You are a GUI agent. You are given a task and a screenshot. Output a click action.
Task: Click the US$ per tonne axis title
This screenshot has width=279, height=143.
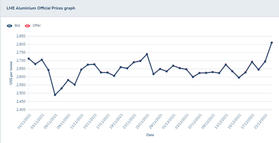11,73
